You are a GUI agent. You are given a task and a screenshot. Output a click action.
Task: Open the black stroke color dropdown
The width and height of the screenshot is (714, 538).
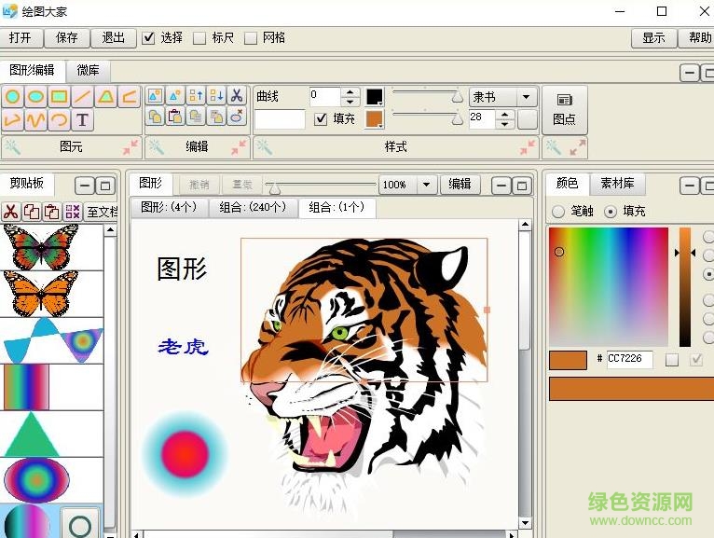(375, 97)
